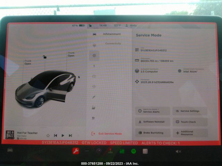Select the highlighted Infotainment sidebar icon
Screen dimensions: 222x166
94,56
